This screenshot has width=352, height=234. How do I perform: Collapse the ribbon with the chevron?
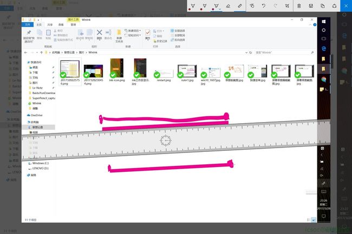pyautogui.click(x=310, y=25)
